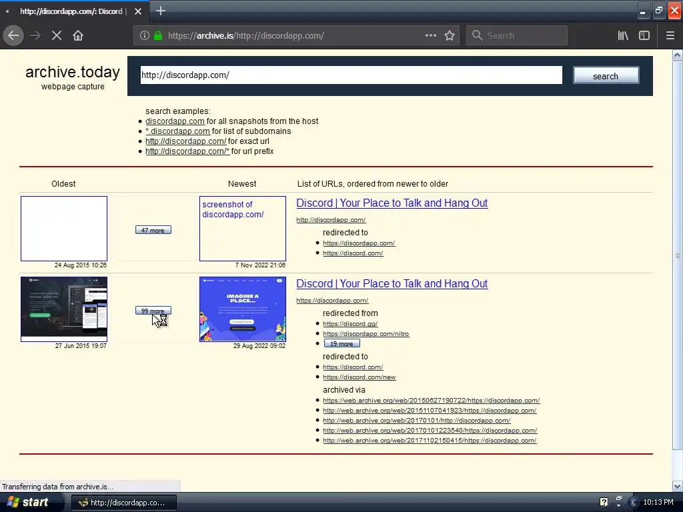The height and width of the screenshot is (512, 683).
Task: Close the discordapp.com browser tab
Action: click(137, 11)
